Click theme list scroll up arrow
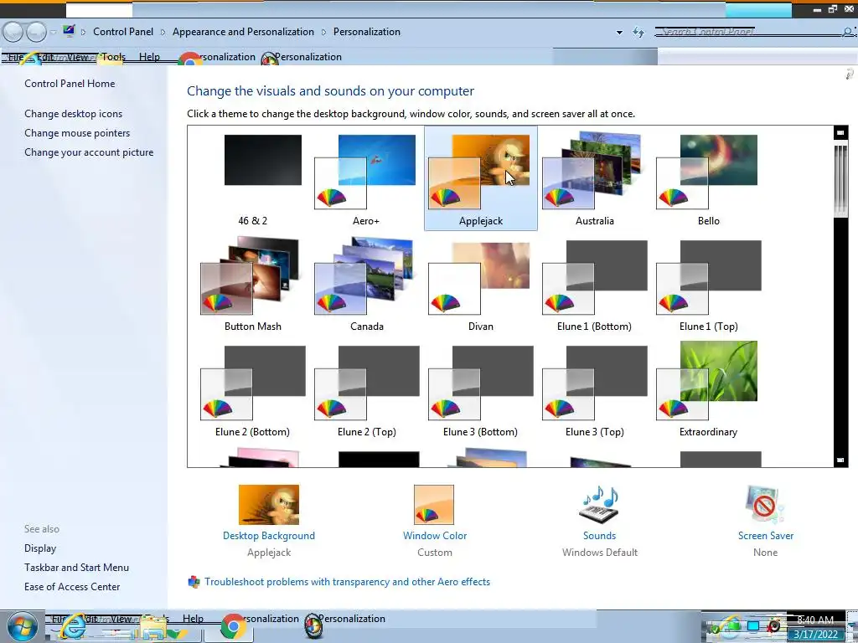 (840, 132)
